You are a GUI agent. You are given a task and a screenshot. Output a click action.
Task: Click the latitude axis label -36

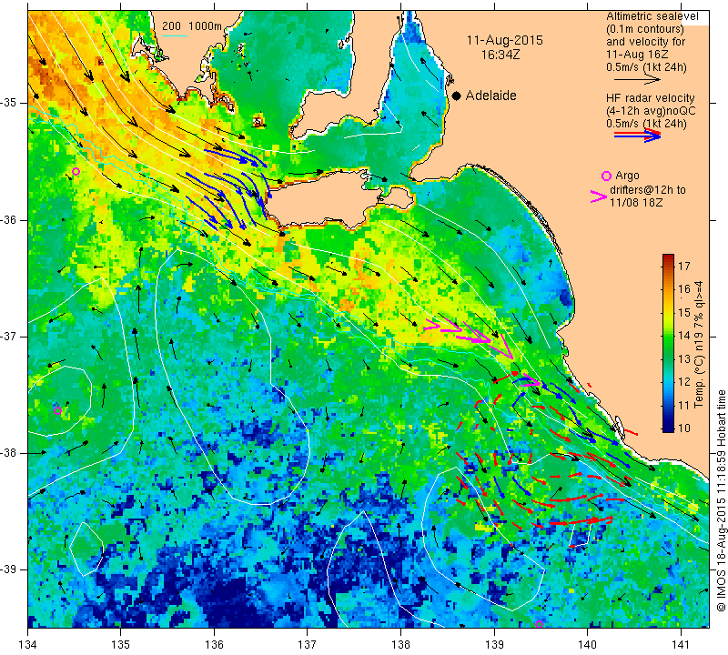point(9,219)
